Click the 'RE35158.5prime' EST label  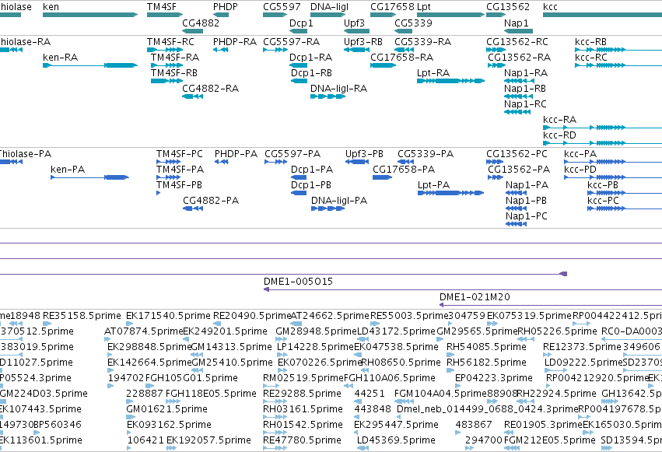tap(82, 316)
